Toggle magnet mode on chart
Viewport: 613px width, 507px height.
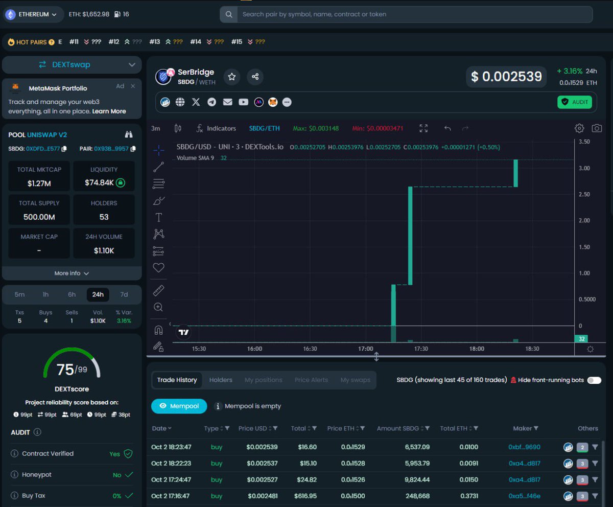(159, 330)
